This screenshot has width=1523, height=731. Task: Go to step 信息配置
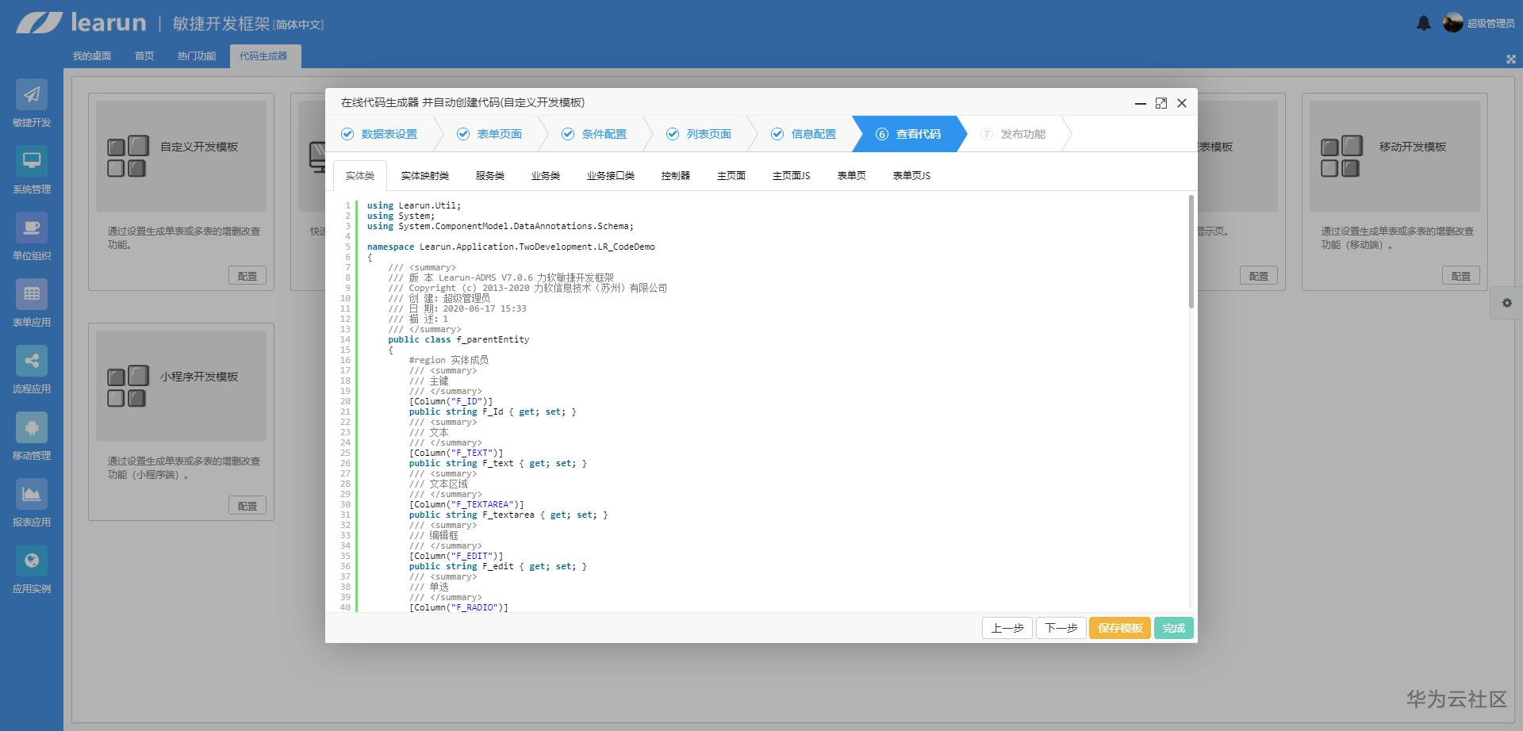(804, 134)
